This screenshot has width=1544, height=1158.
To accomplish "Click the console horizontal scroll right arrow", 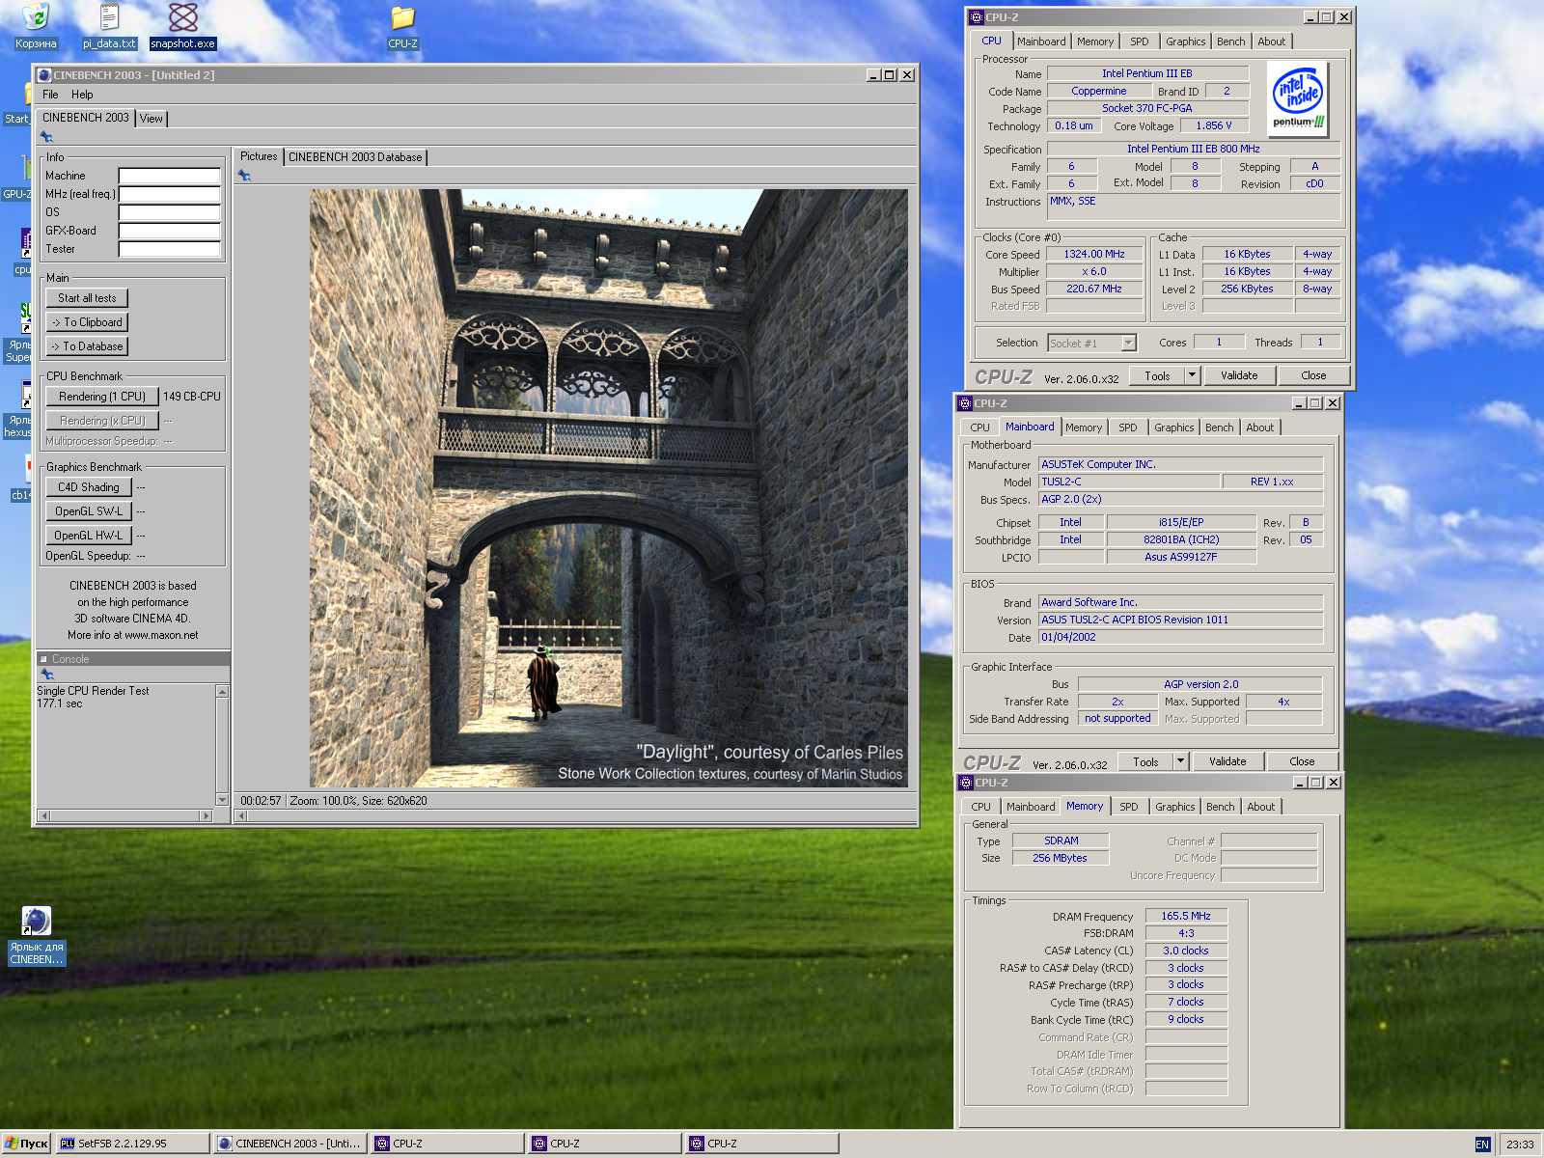I will tap(206, 816).
